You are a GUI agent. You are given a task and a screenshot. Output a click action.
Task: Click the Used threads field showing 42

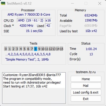coord(48,26)
